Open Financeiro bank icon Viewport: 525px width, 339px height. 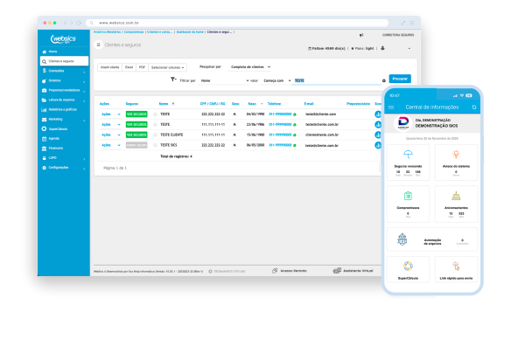pos(45,149)
